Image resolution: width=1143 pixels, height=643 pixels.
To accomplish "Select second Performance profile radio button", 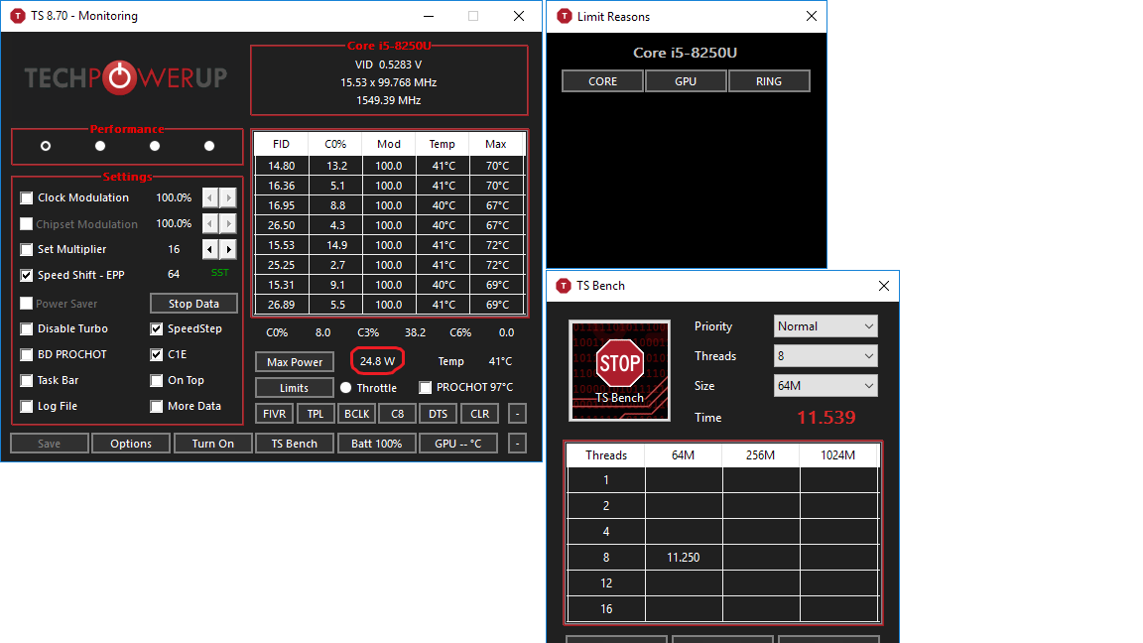I will (x=100, y=146).
